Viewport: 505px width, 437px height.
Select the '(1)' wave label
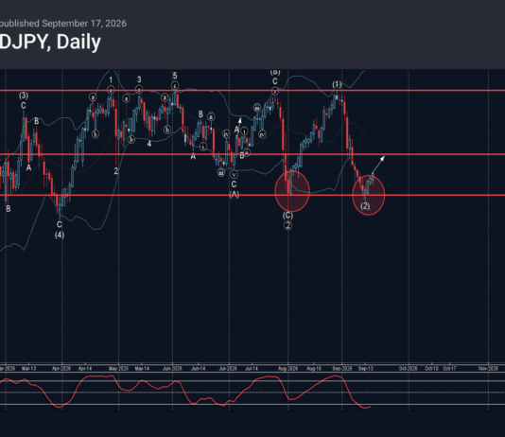(x=337, y=84)
